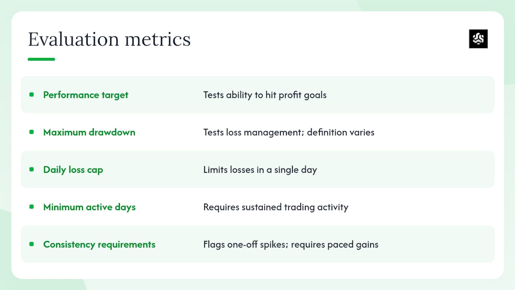Viewport: 515px width, 290px height.
Task: Select the Consistency requirements label
Action: coord(99,244)
